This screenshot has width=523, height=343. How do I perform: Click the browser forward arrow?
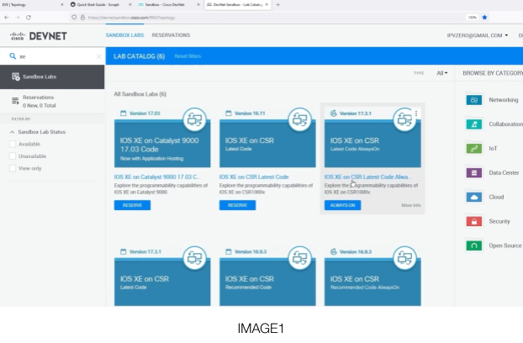click(18, 18)
